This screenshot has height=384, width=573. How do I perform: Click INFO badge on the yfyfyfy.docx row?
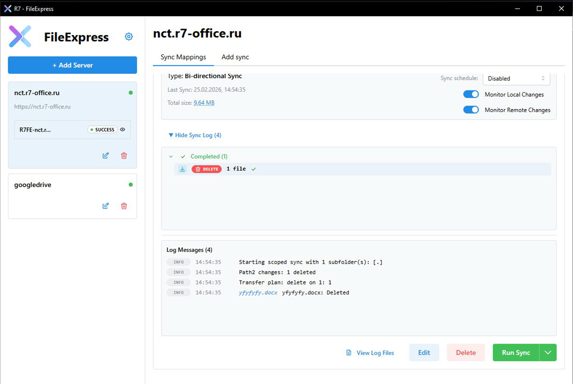tap(179, 293)
